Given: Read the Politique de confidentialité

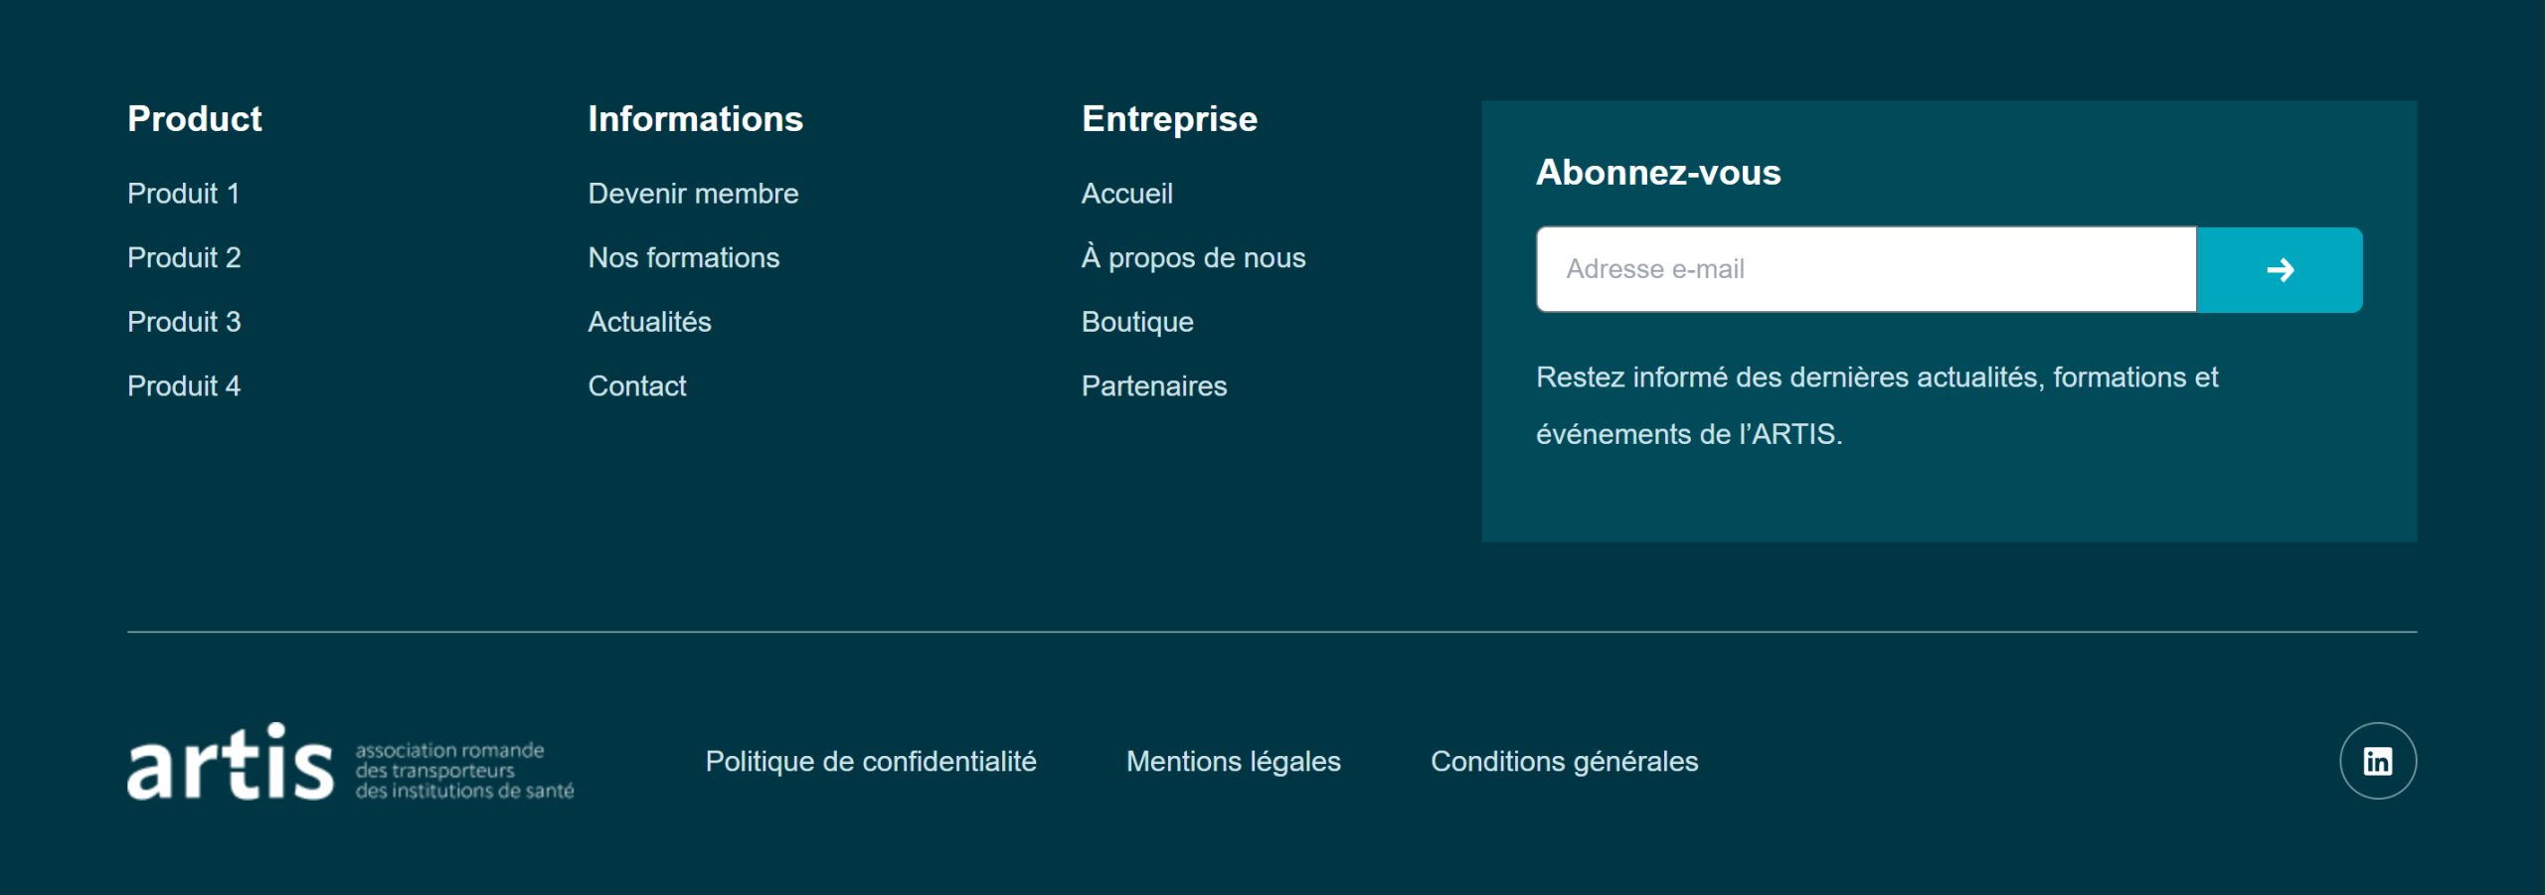Looking at the screenshot, I should tap(870, 762).
